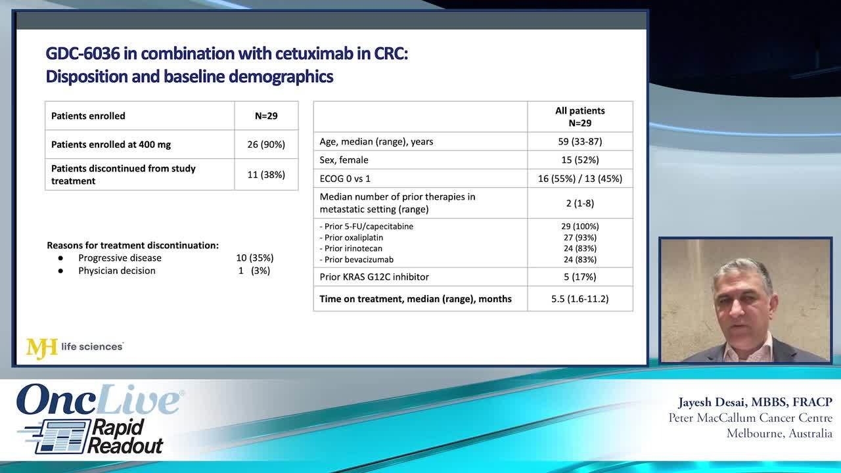Screen dimensions: 841x473
Task: Click the '11 (38%)' value cell
Action: click(x=266, y=175)
